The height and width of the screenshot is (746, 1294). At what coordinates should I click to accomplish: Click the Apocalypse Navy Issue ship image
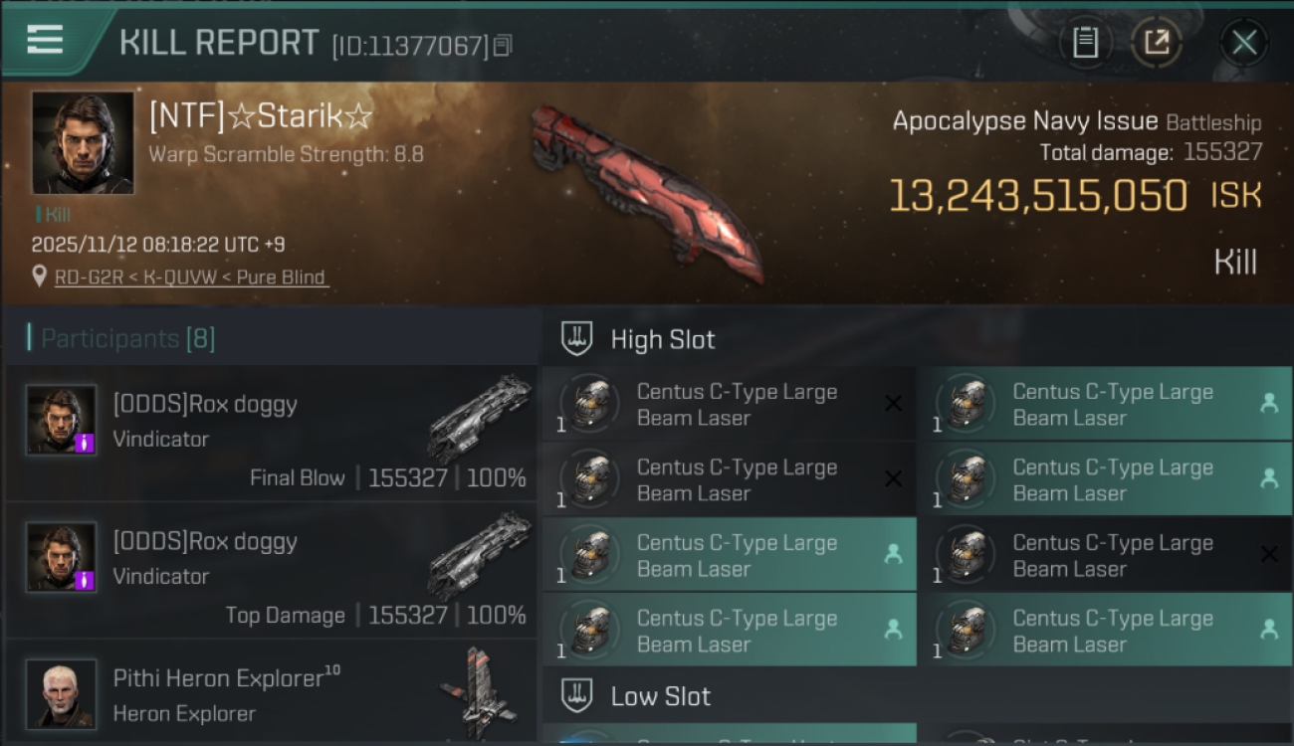pyautogui.click(x=647, y=192)
